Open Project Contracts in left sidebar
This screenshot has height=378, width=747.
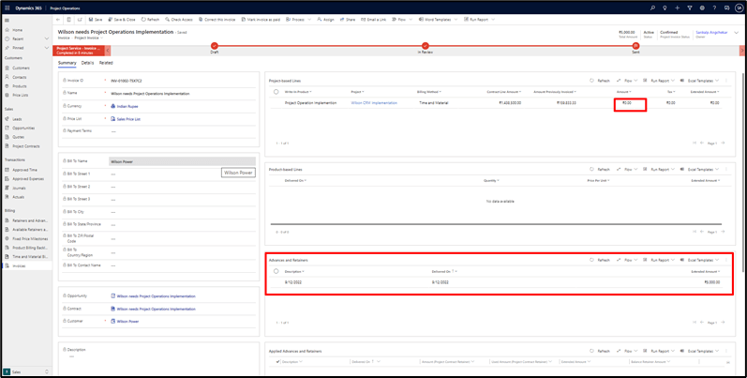point(26,146)
